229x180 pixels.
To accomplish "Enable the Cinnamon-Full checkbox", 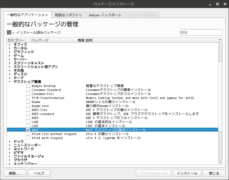I will coord(28,94).
